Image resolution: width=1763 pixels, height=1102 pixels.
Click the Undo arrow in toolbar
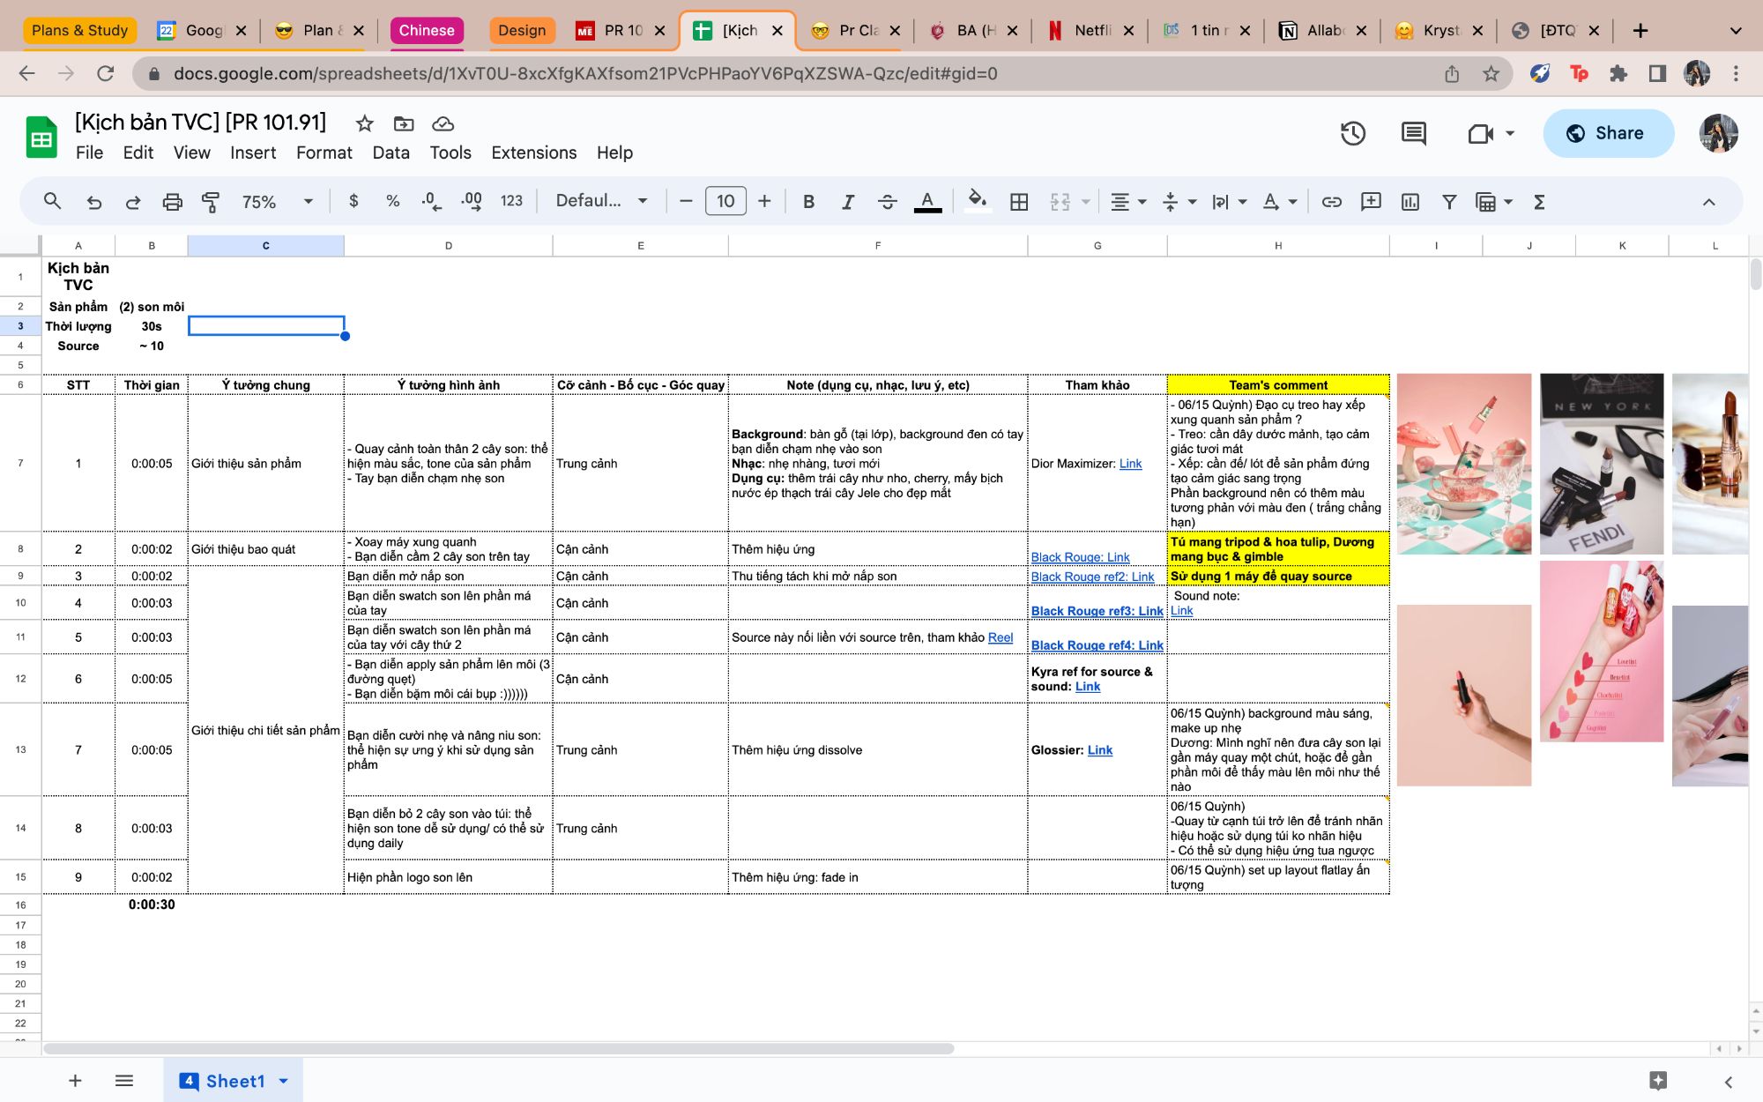[x=93, y=202]
